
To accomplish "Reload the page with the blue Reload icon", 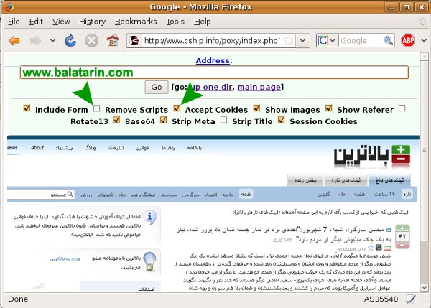I will 70,41.
